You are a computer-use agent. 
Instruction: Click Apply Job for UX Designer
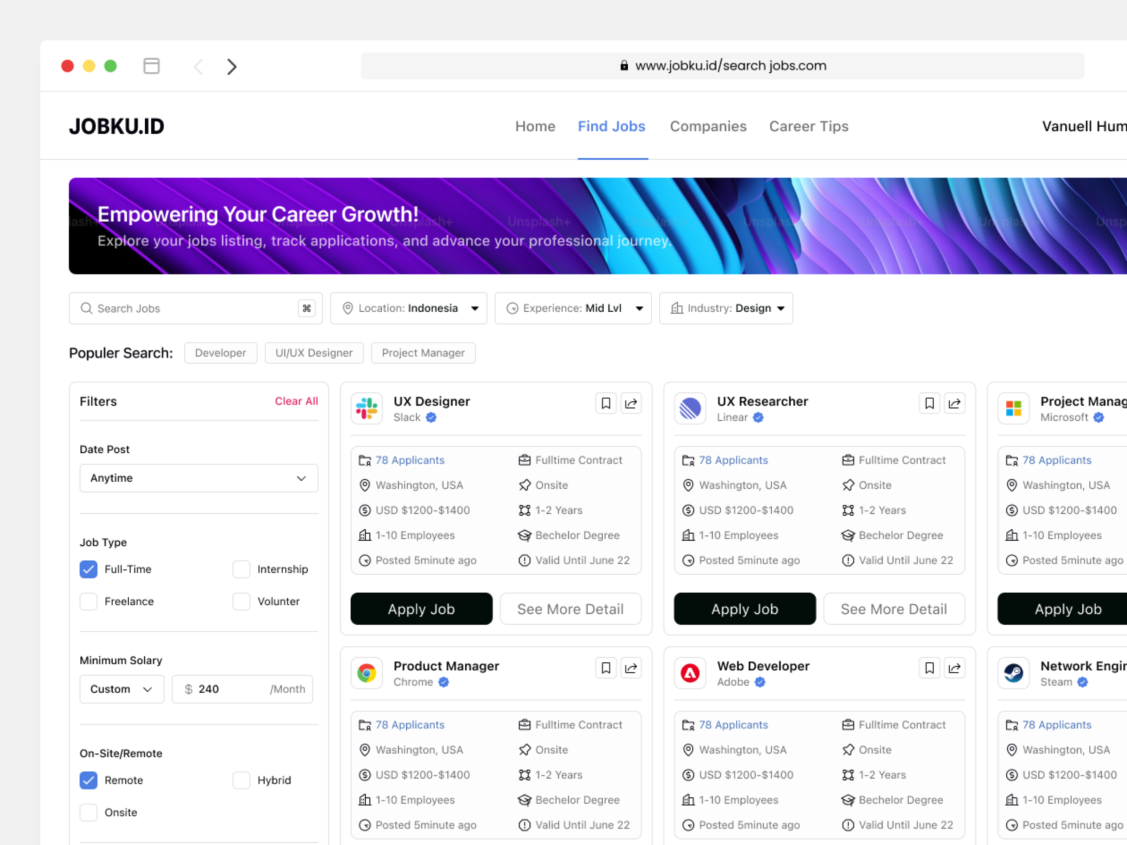pyautogui.click(x=421, y=609)
